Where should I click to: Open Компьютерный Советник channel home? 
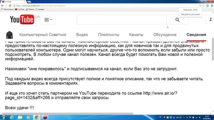(43, 35)
